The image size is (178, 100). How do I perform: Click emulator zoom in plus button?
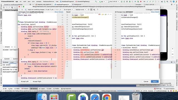[x=172, y=49]
